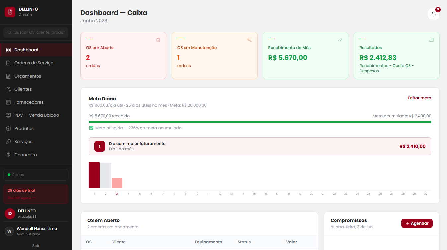Click Equipamento column header in OS table
Viewport: 447px width, 250px height.
[208, 242]
